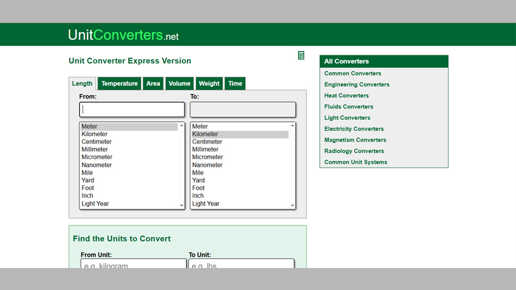Select the Volume tab

pos(179,84)
